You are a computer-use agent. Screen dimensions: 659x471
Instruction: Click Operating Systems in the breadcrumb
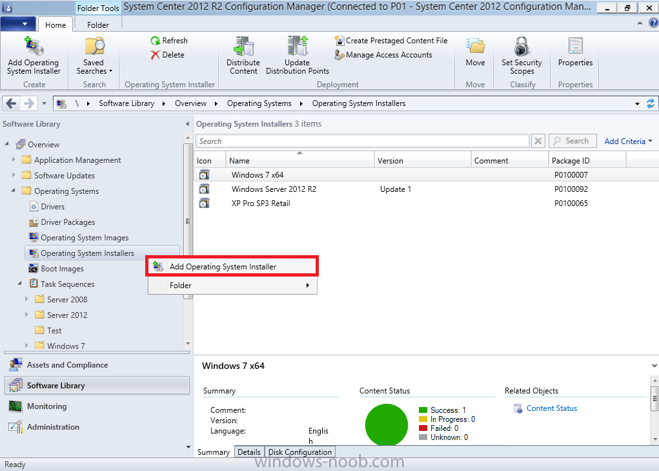259,103
